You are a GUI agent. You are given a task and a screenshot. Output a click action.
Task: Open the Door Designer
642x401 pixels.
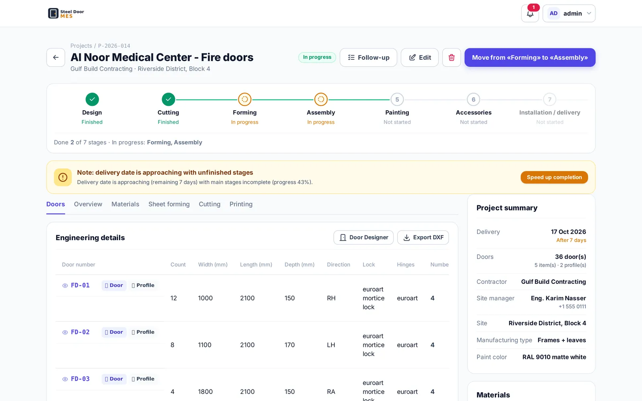tap(364, 237)
